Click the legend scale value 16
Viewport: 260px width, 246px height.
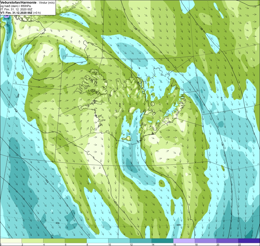[175, 244]
